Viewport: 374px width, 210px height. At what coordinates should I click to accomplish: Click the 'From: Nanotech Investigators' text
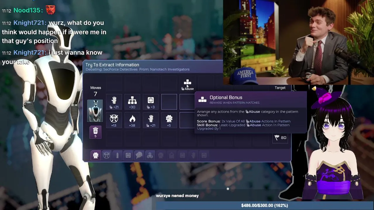coord(164,69)
